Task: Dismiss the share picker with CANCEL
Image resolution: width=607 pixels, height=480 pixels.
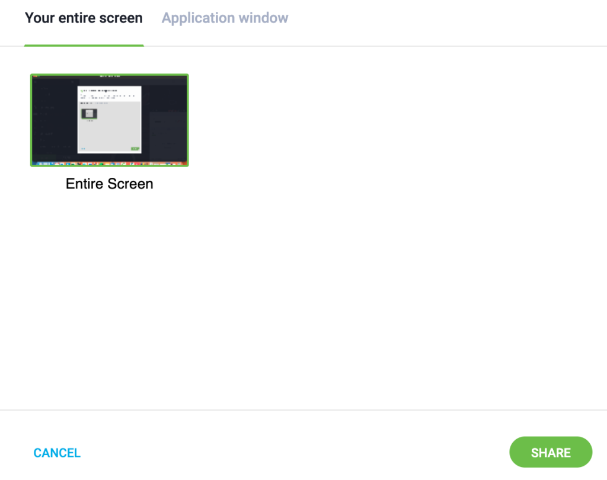Action: [57, 452]
